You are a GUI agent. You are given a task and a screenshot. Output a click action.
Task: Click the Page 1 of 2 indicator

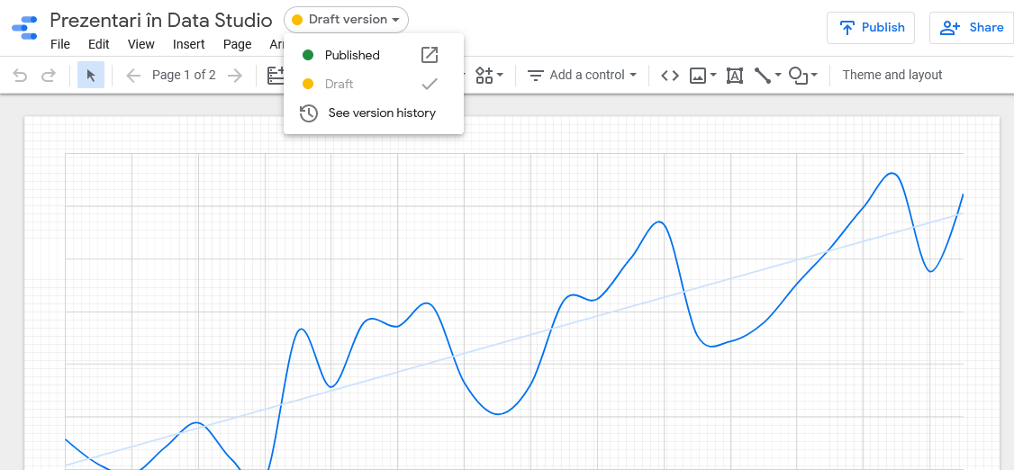point(184,75)
